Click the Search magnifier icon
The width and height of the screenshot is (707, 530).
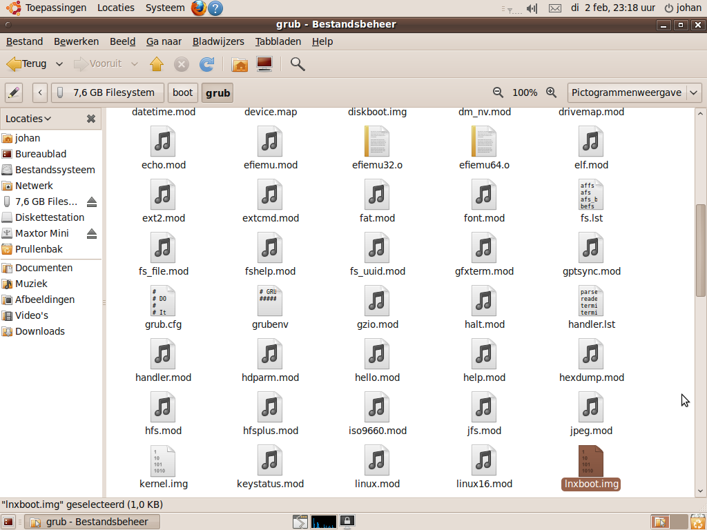298,64
